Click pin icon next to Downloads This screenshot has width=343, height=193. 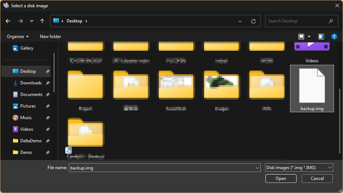tap(47, 83)
